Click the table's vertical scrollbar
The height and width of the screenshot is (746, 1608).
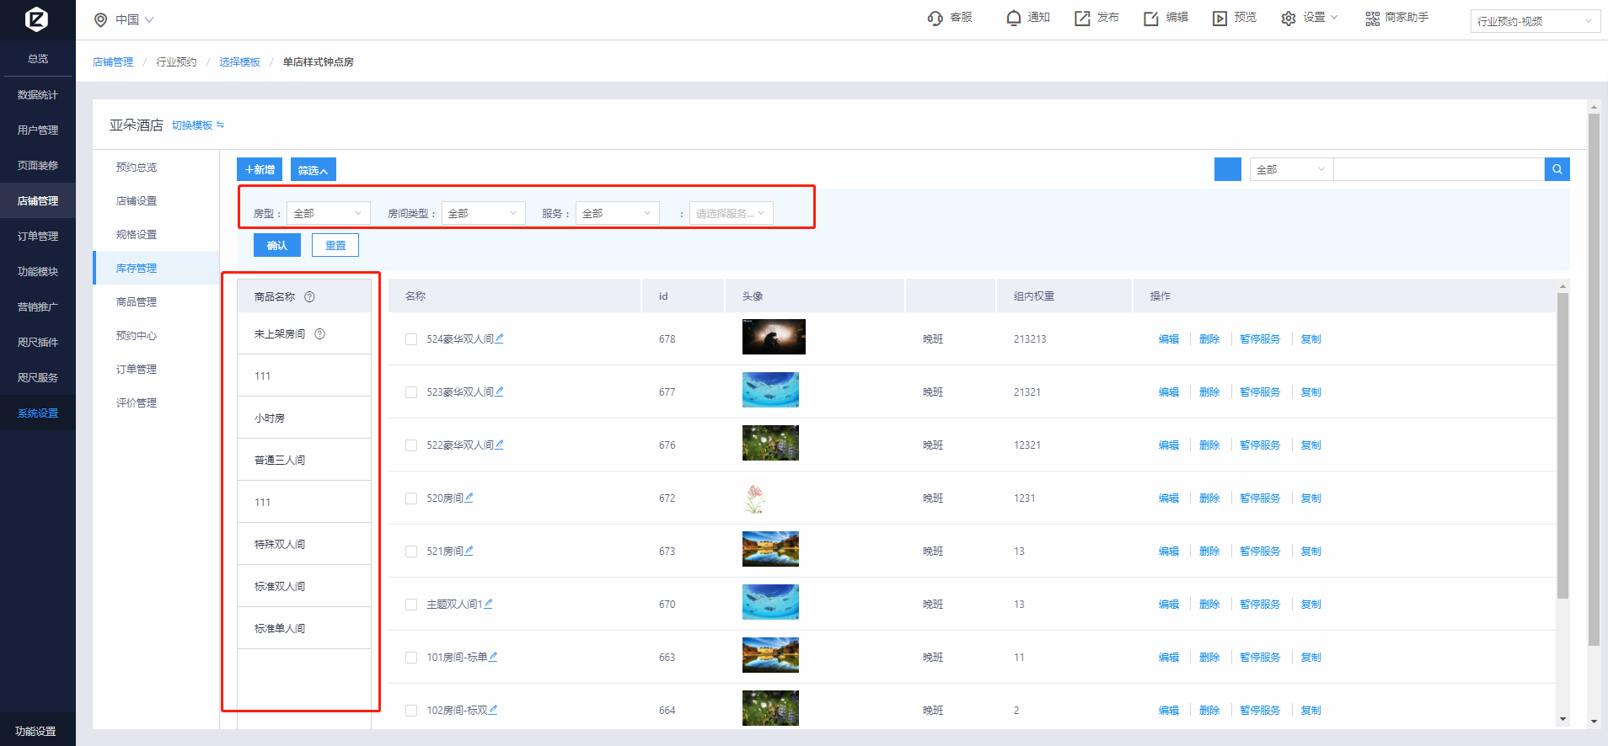(x=1562, y=446)
